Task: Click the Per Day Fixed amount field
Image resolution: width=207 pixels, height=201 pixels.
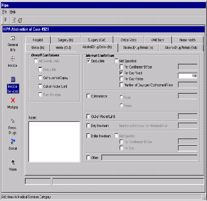Action: (x=187, y=76)
